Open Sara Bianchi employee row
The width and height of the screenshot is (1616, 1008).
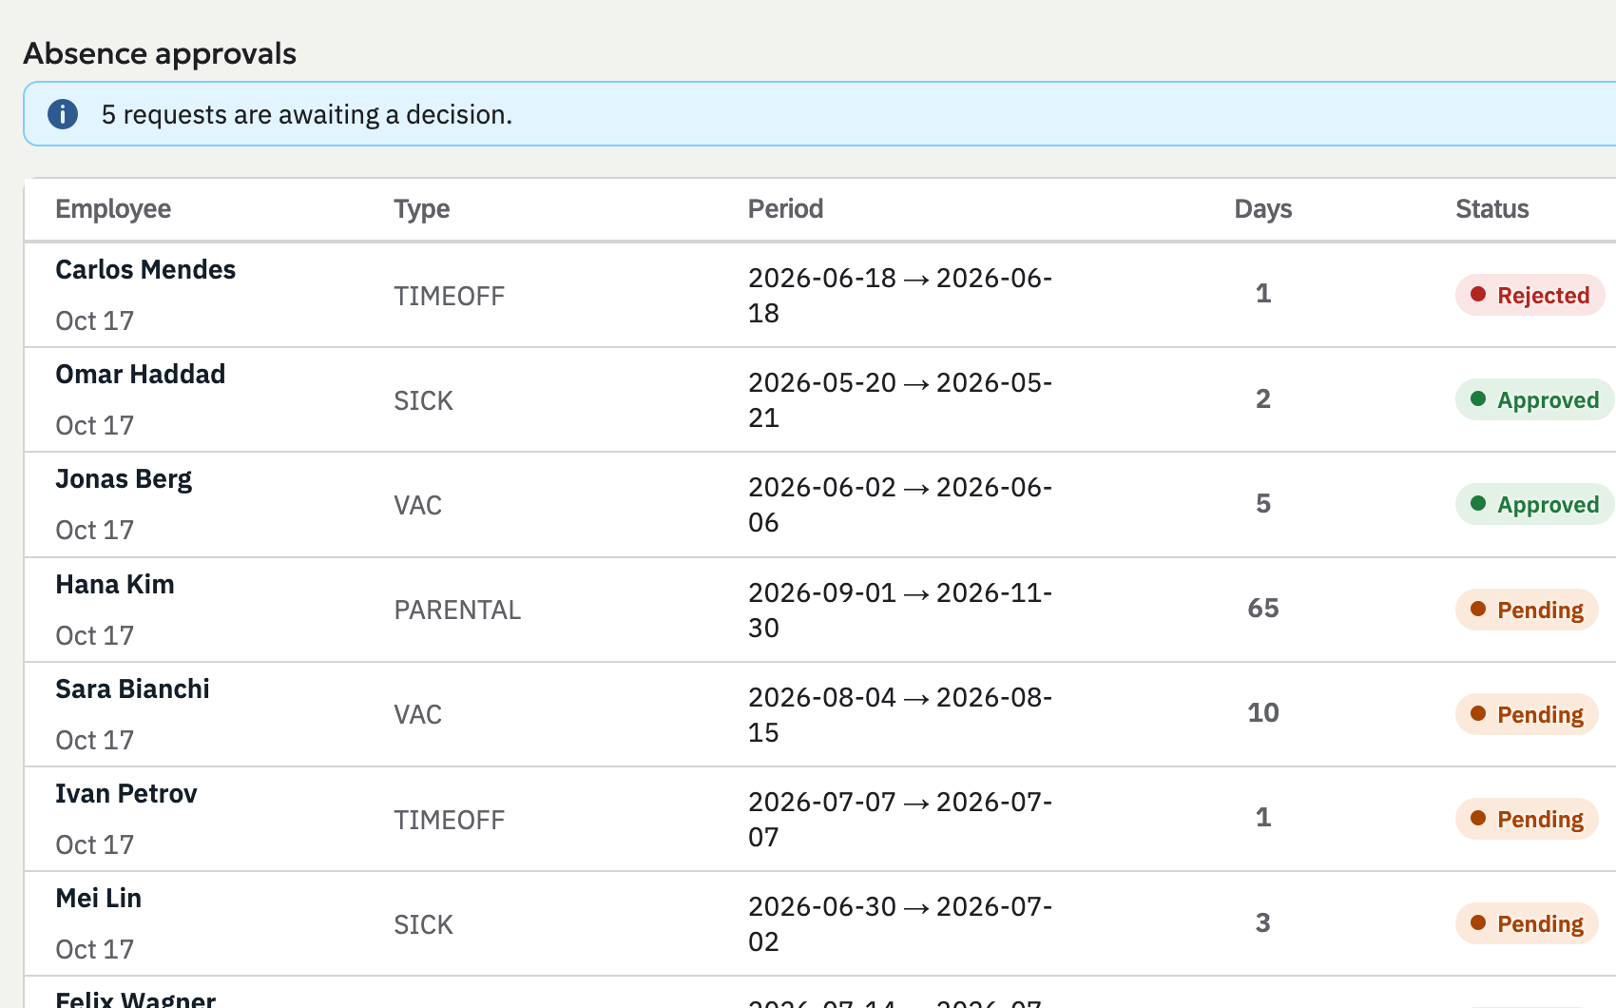819,714
